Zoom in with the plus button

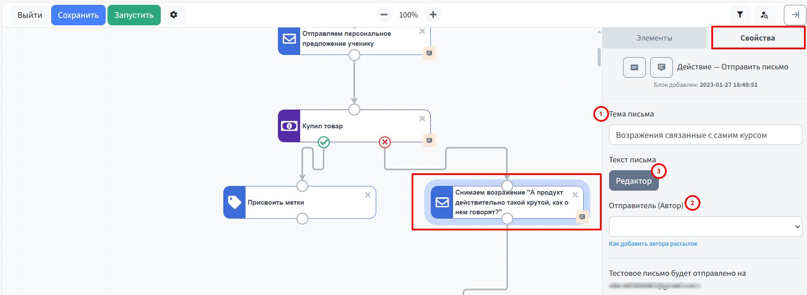tap(433, 15)
